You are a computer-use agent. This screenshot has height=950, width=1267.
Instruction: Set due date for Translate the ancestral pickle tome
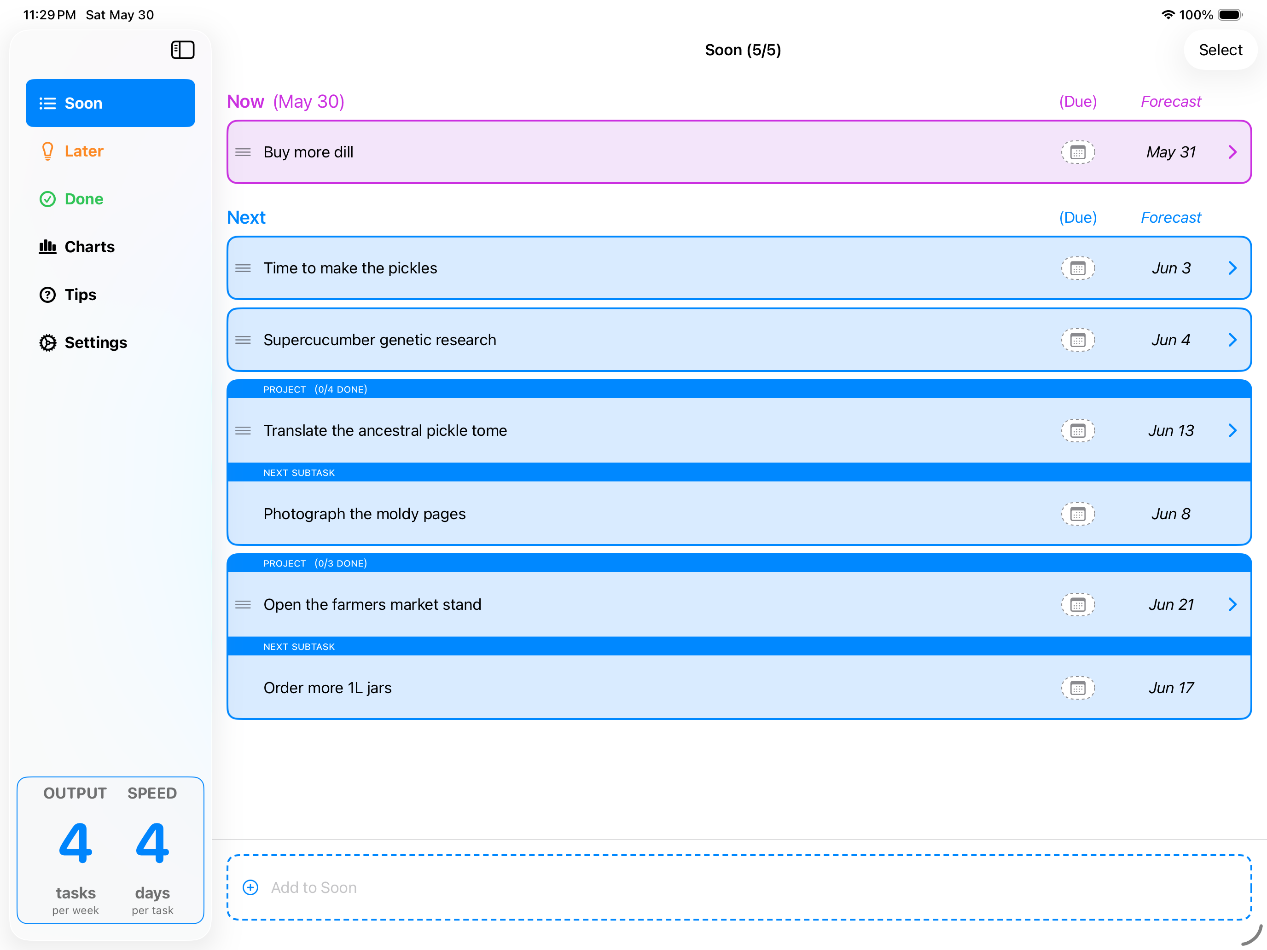click(1077, 431)
